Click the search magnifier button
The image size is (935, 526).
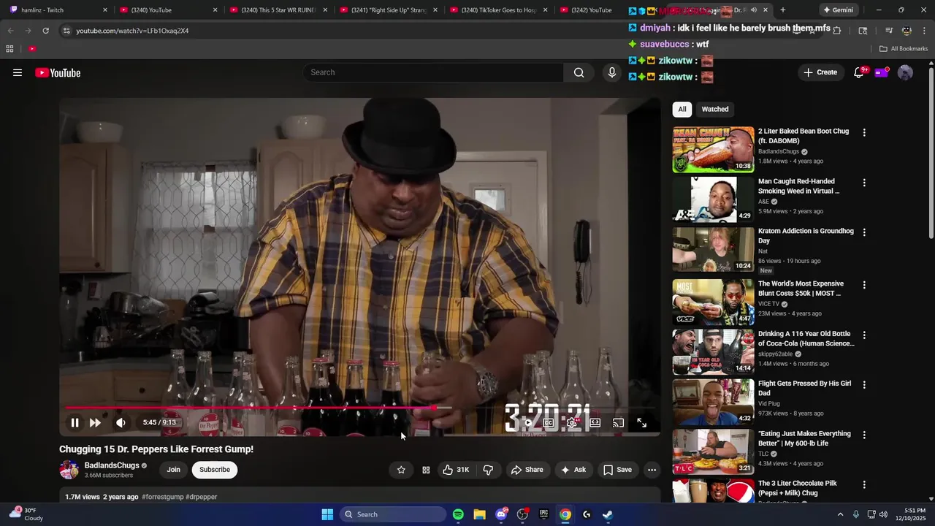click(x=579, y=72)
